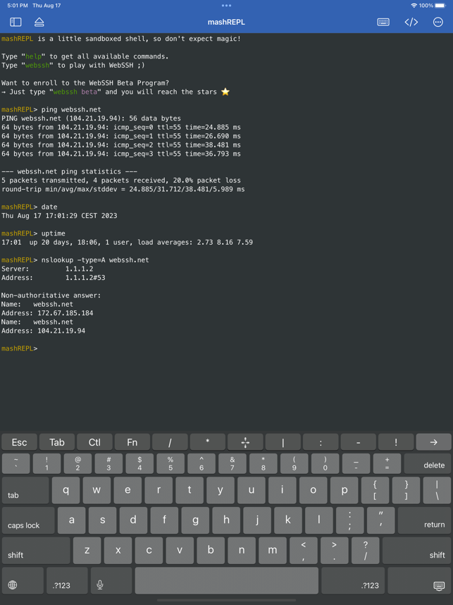Toggle the caps lock key
Viewport: 453px width, 605px height.
point(28,520)
